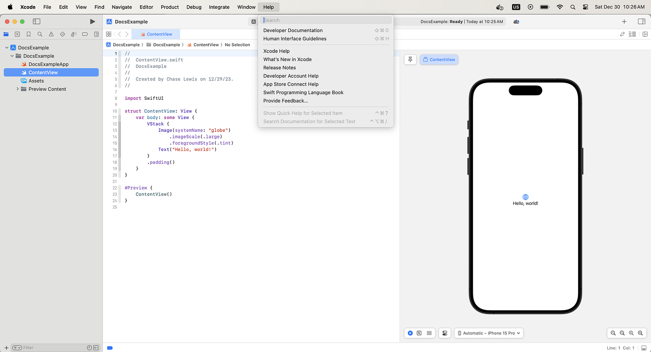Open the Bookmark navigator icon
The image size is (651, 352).
coord(29,34)
